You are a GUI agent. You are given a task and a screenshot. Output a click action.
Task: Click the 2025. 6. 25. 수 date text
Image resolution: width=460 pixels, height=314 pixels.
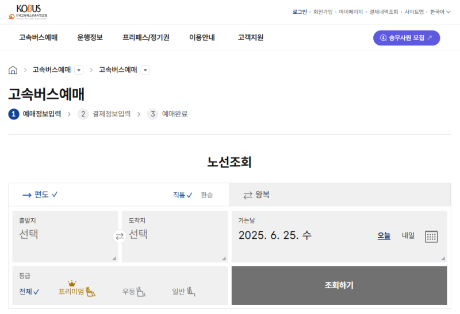tap(275, 235)
